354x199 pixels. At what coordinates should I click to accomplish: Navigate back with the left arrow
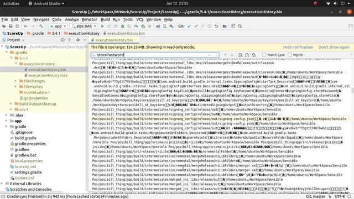click(x=26, y=26)
